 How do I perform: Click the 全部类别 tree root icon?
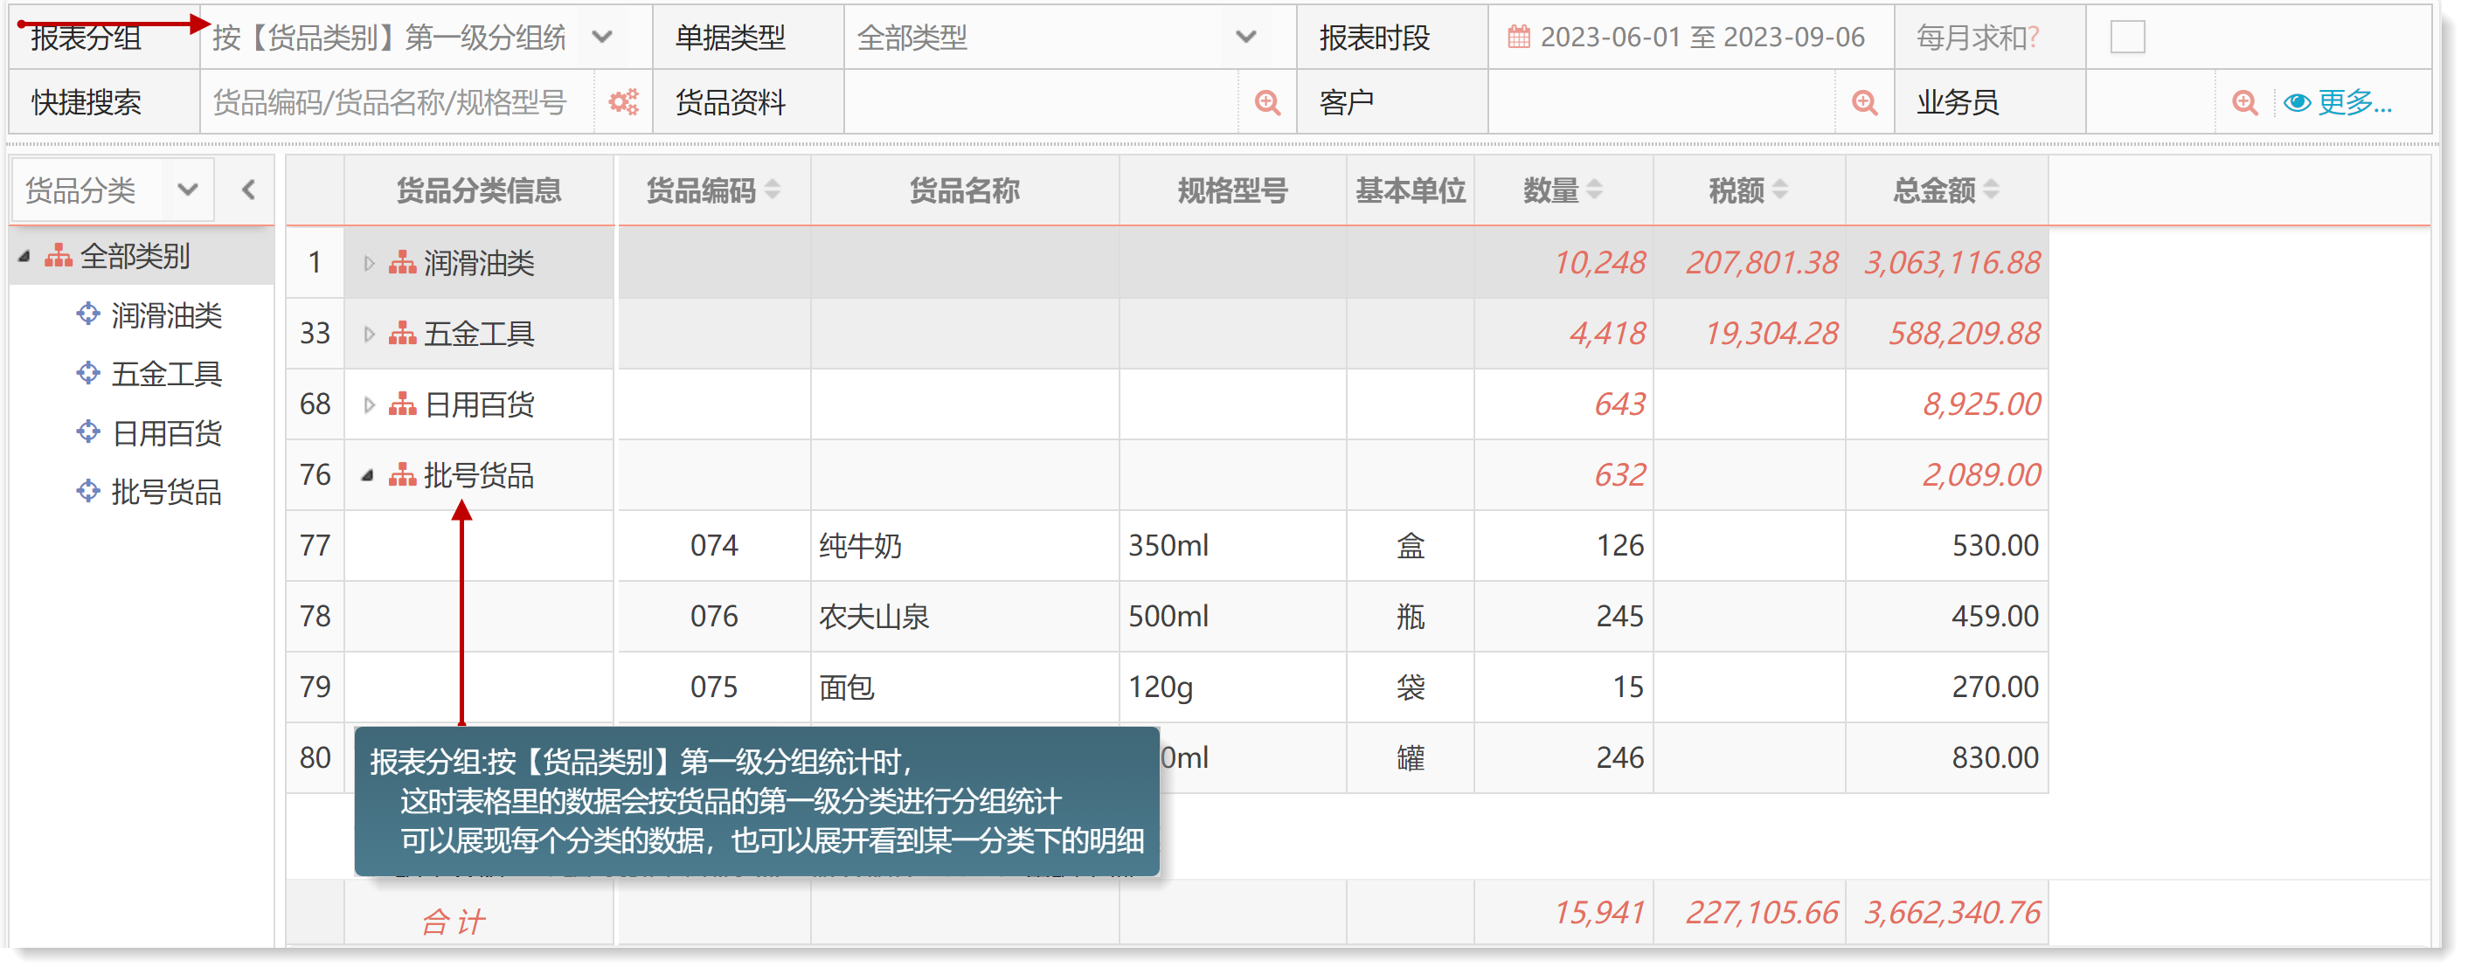tap(59, 256)
